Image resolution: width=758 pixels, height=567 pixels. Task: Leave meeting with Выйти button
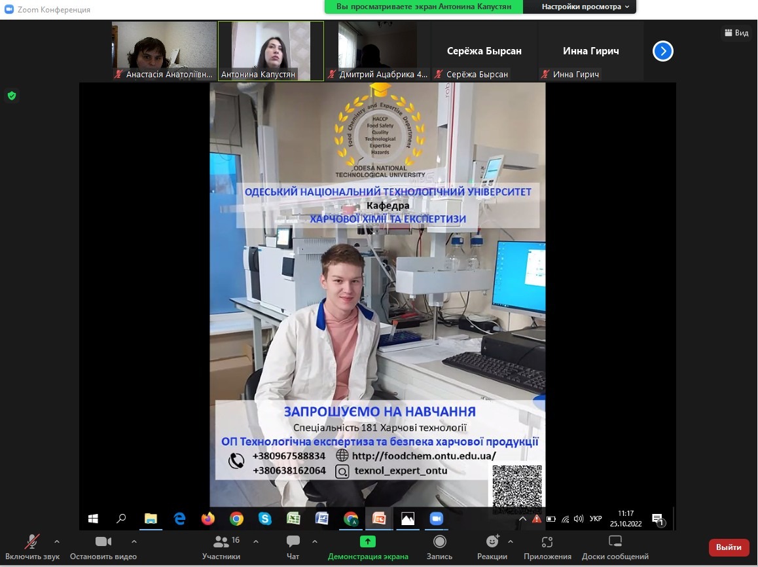729,547
